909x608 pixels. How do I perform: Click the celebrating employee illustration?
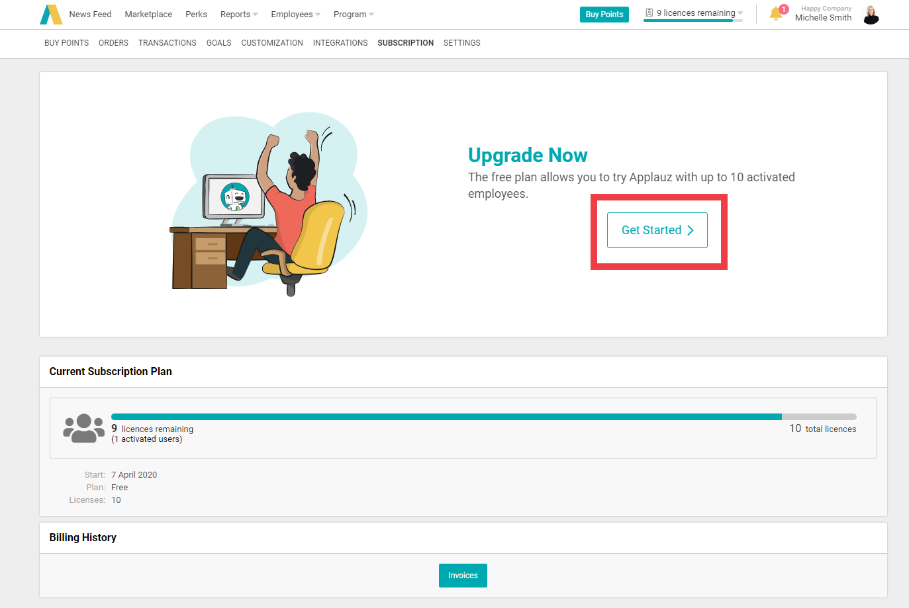point(269,204)
